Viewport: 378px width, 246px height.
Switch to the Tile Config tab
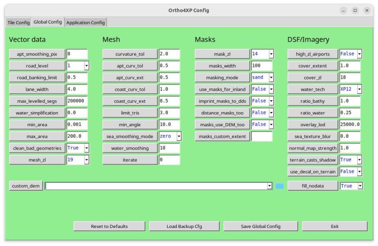pyautogui.click(x=18, y=22)
